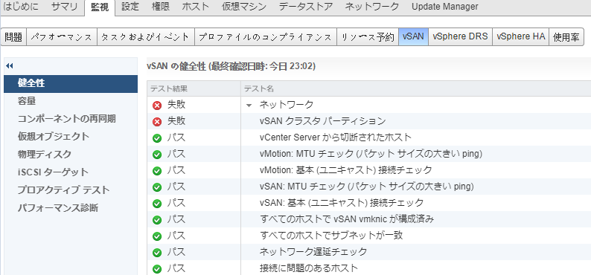Click ネットワーク group label in test list
The image size is (591, 275).
[x=286, y=105]
